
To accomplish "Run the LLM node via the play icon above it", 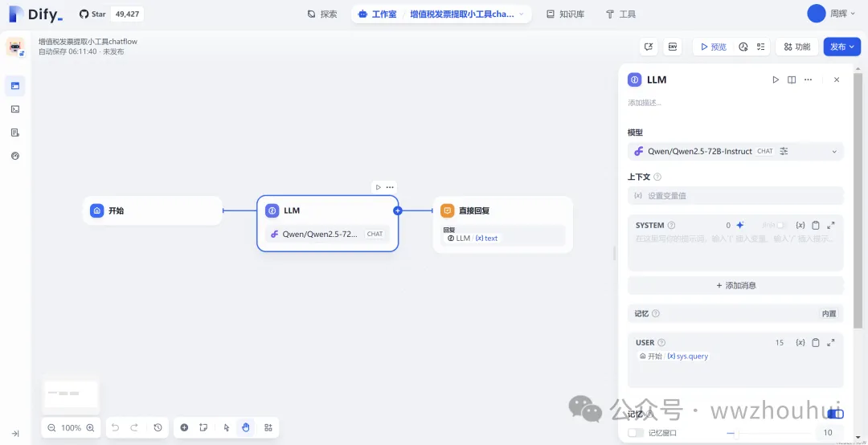I will (378, 187).
